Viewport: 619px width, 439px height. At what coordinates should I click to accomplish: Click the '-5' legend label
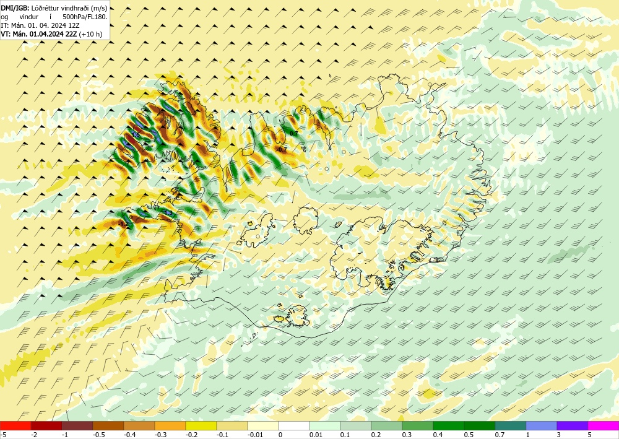4,435
